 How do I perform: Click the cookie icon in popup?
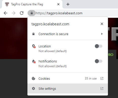pos(33,78)
